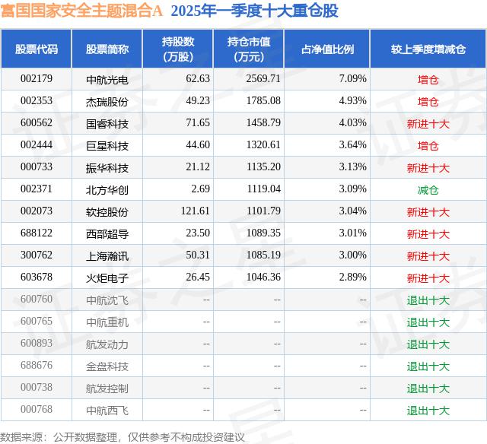Open the 航发动力 stock entry

point(107,344)
